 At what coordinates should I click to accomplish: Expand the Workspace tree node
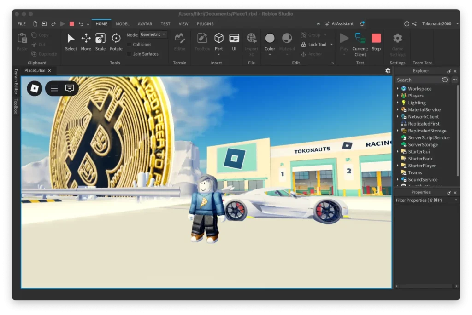point(398,89)
